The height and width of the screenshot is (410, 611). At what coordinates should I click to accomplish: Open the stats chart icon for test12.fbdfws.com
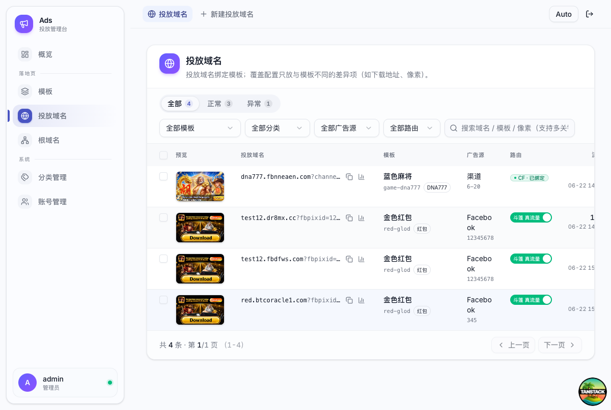click(362, 259)
